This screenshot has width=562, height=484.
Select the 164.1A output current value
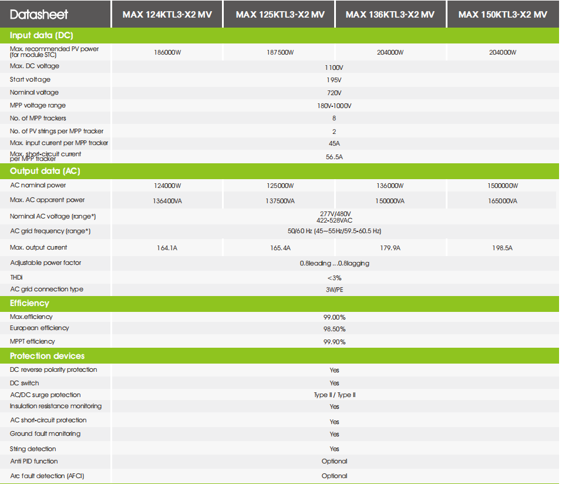point(167,248)
